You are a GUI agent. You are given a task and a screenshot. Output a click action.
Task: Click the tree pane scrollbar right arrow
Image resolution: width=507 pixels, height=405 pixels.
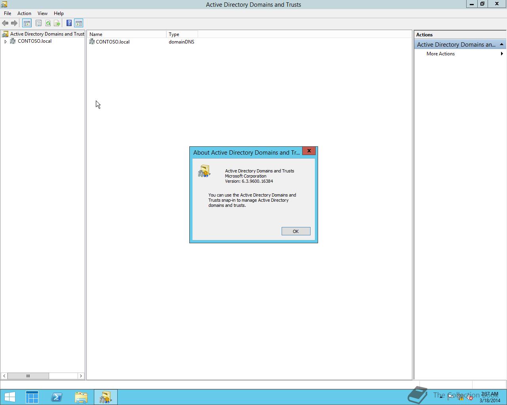click(x=81, y=376)
